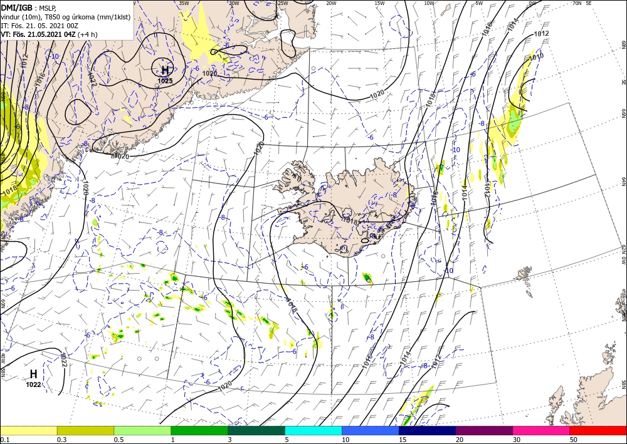Click the H marker labeled 1025
Viewport: 627px width, 444px height.
(165, 71)
